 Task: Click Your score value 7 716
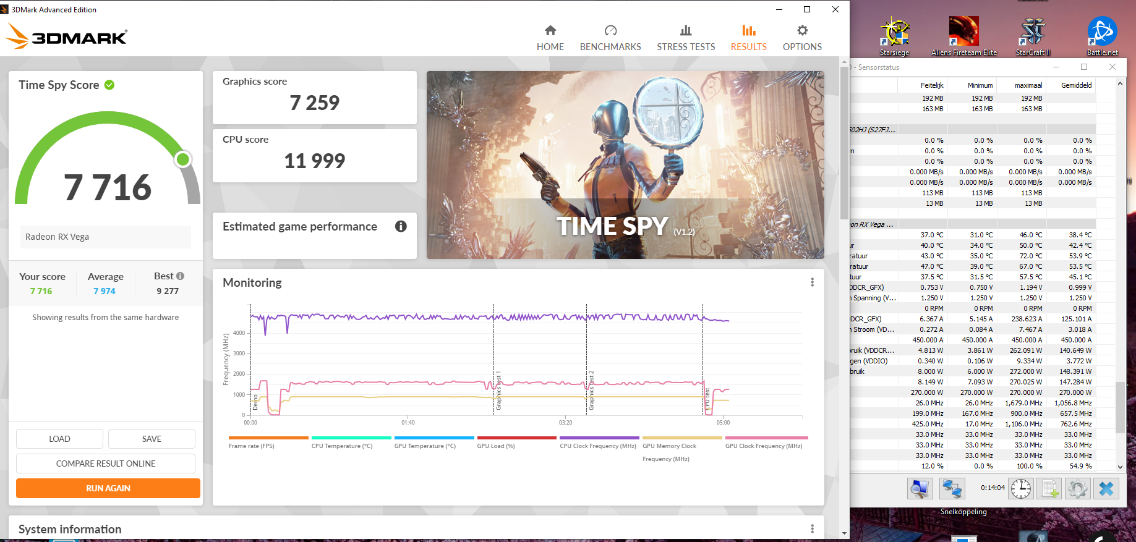[41, 291]
